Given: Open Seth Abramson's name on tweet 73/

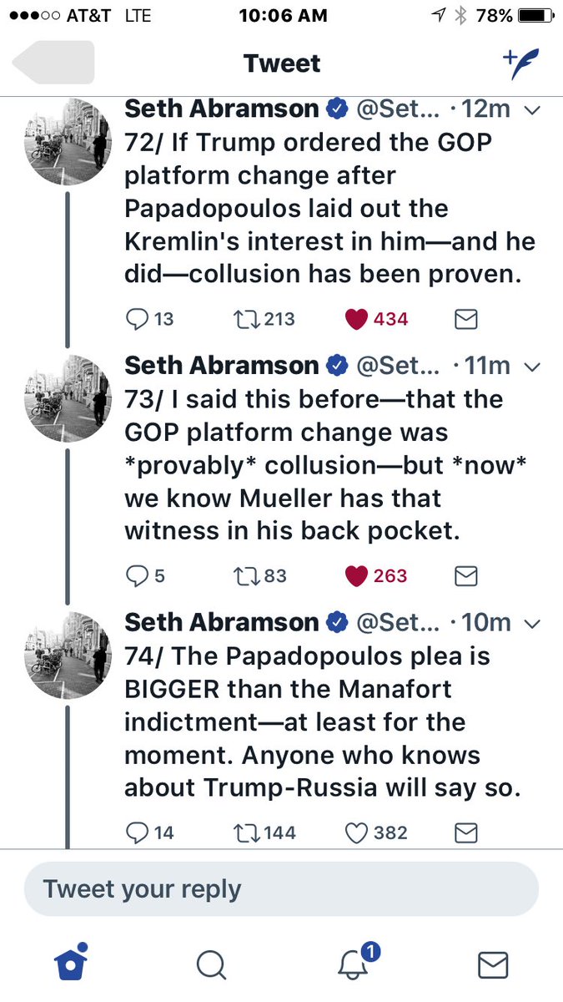Looking at the screenshot, I should (x=222, y=366).
